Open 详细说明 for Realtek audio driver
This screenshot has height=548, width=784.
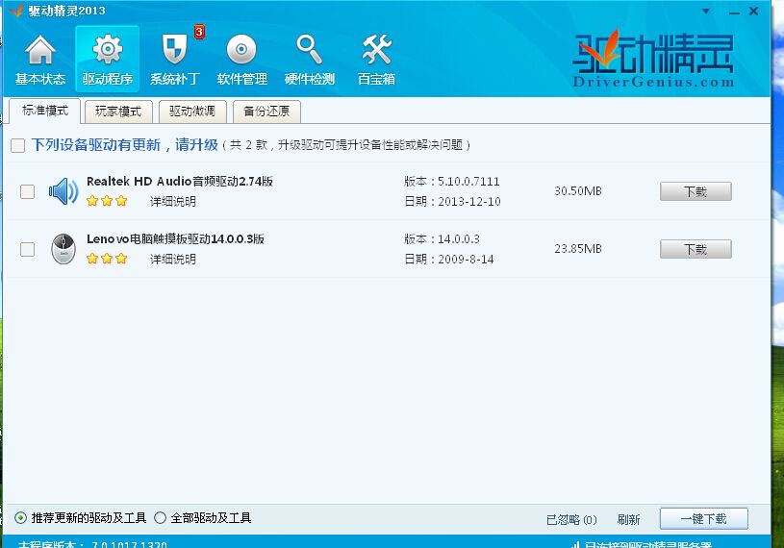(173, 201)
